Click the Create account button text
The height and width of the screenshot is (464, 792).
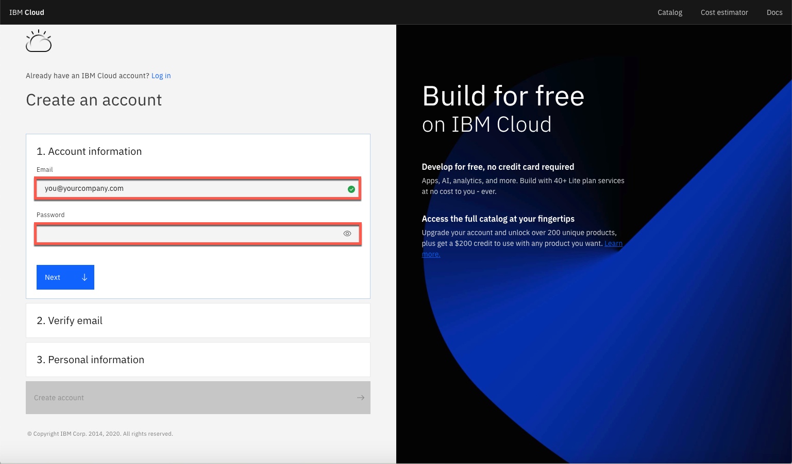pos(59,398)
